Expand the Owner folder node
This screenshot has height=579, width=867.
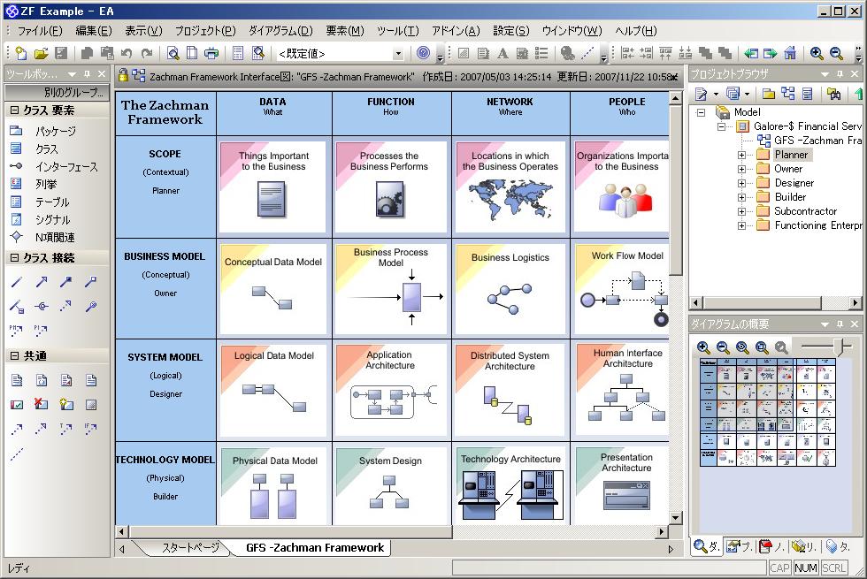pos(741,169)
